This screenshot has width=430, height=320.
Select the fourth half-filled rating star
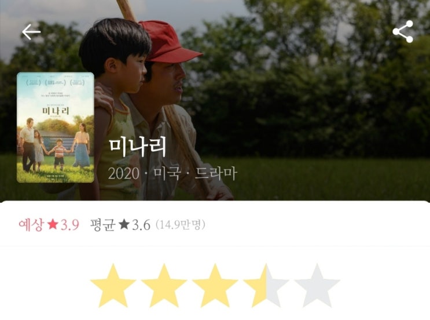266,286
